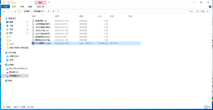Open 文档 documents in quick access
This screenshot has width=213, height=110.
(11, 29)
